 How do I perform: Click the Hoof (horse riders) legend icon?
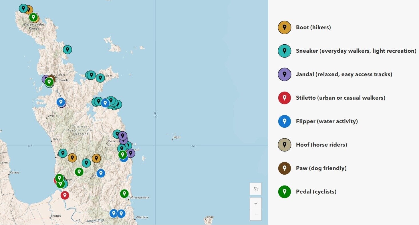(285, 145)
